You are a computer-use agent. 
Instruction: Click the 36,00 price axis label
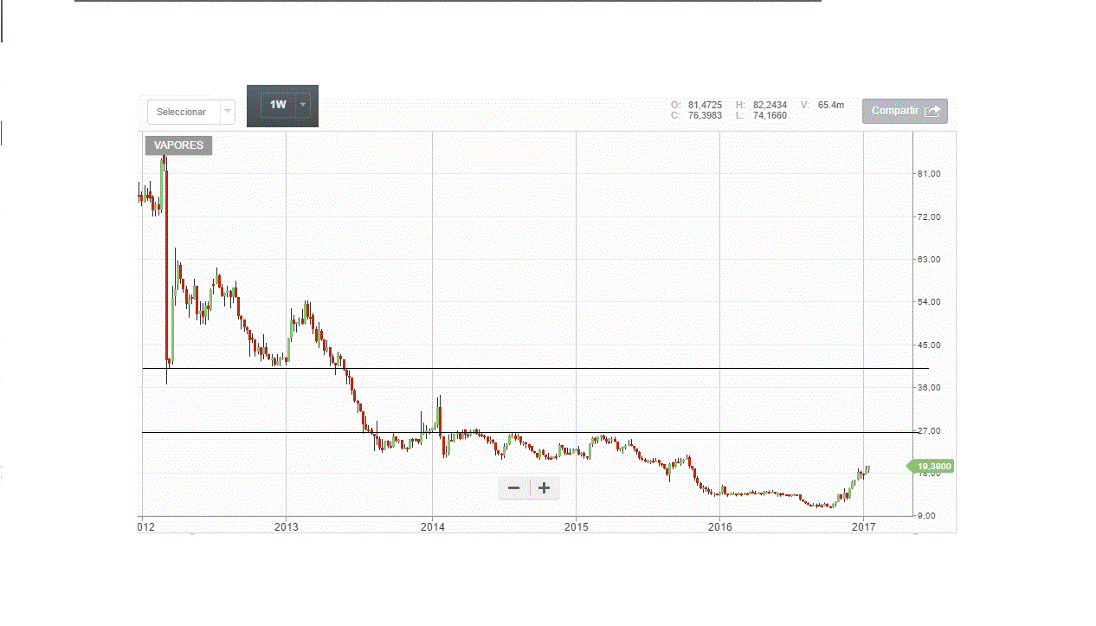[x=928, y=388]
